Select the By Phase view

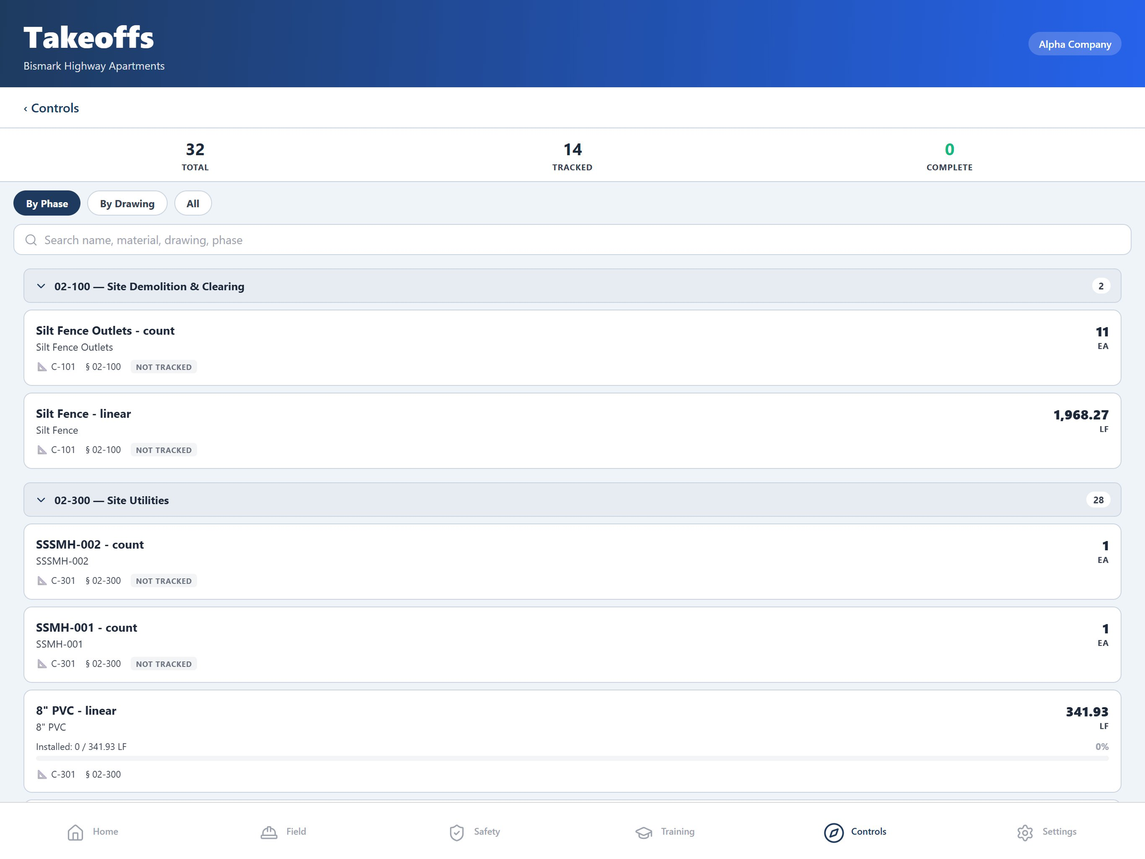[x=47, y=203]
